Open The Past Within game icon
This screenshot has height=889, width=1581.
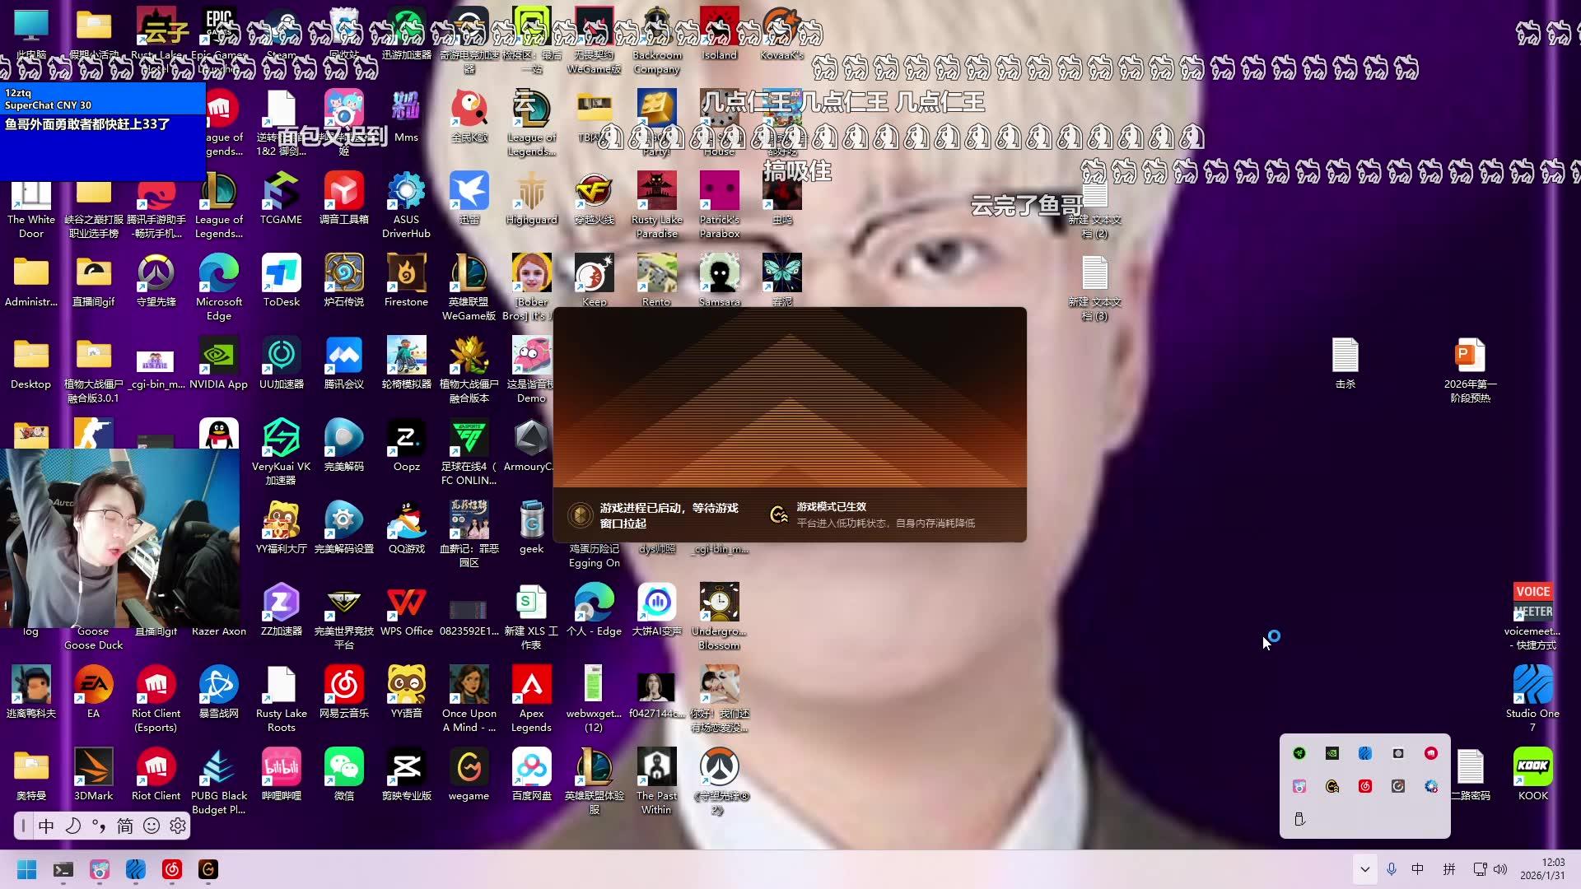(656, 781)
